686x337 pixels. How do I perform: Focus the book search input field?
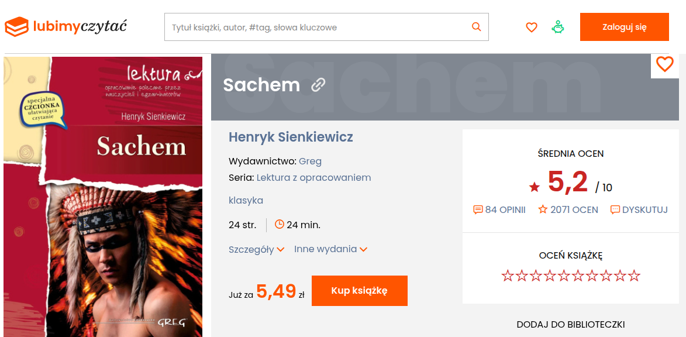click(326, 27)
